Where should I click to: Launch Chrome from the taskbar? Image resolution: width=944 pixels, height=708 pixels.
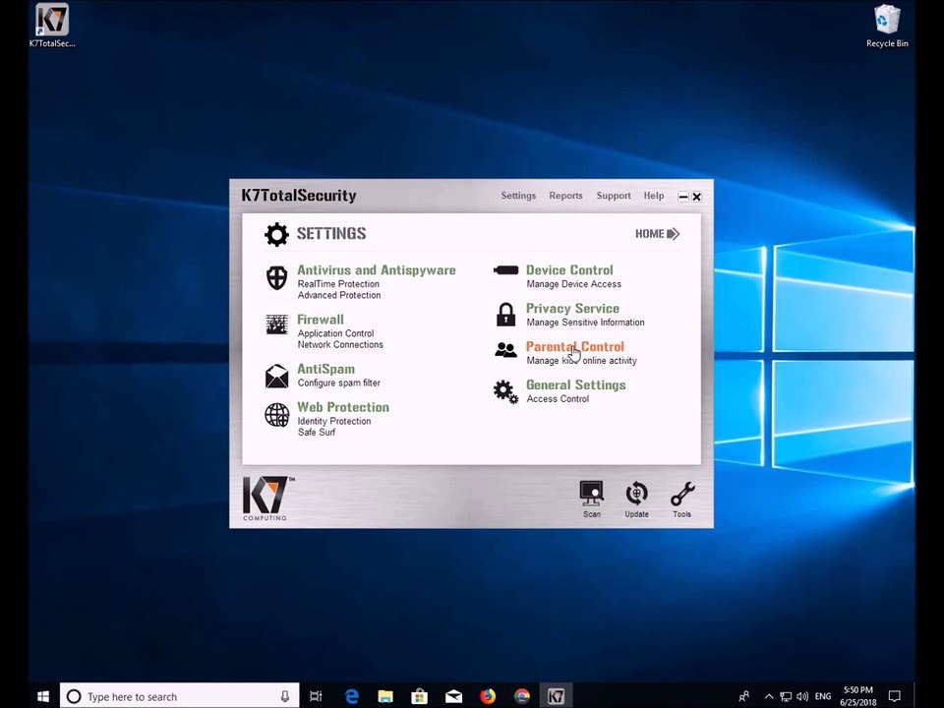pyautogui.click(x=521, y=696)
